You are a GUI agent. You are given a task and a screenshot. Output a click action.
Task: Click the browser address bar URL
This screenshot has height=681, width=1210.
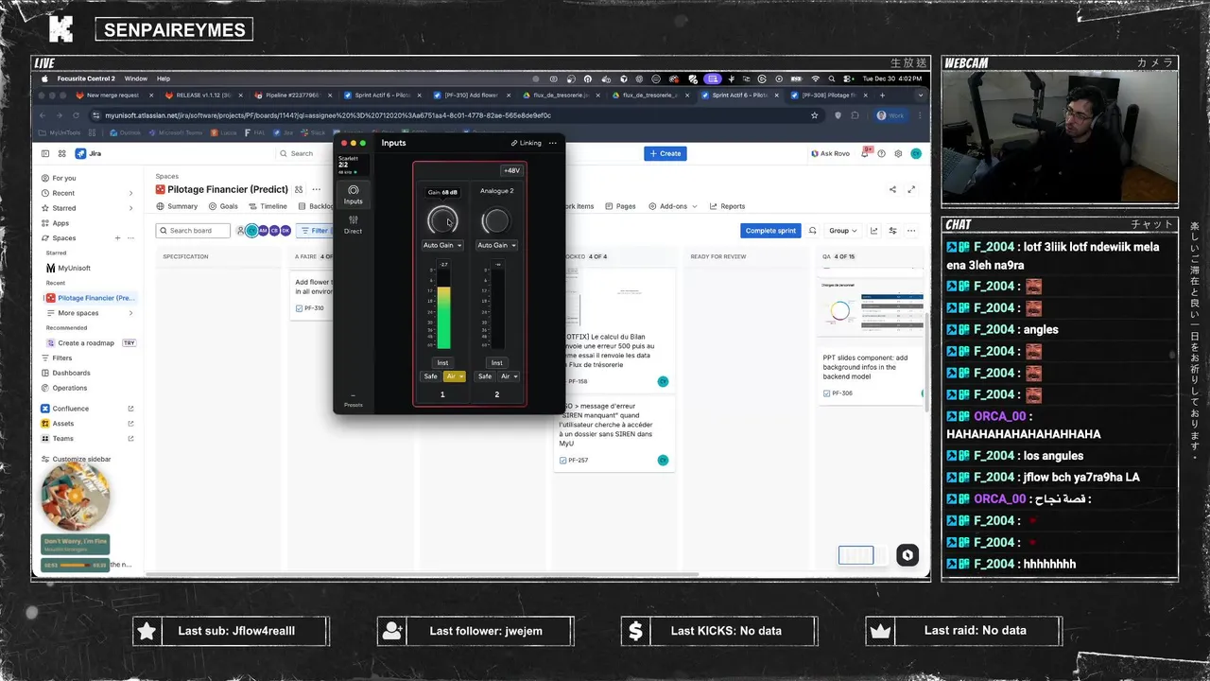pyautogui.click(x=327, y=115)
